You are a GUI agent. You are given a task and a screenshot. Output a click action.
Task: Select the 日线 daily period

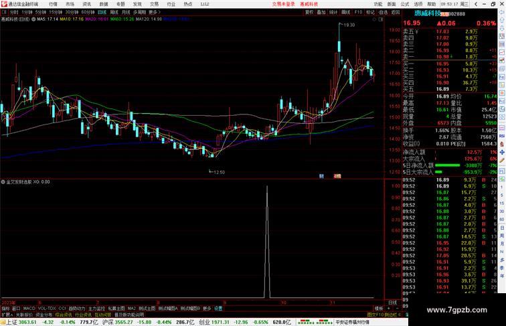[x=102, y=12]
